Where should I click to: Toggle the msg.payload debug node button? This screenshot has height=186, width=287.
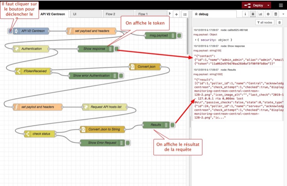(x=180, y=36)
